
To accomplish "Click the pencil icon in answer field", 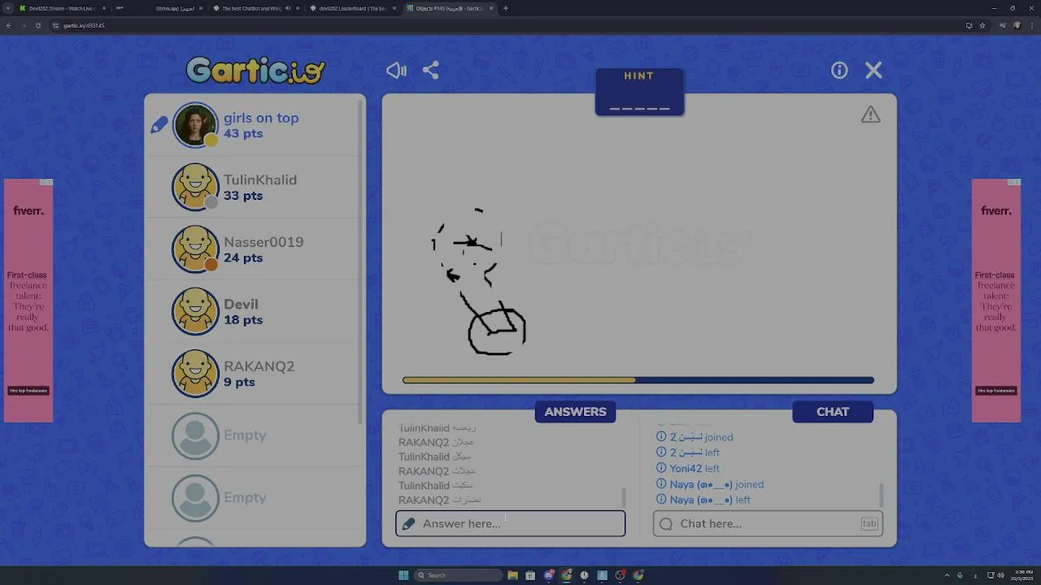I will click(x=409, y=524).
